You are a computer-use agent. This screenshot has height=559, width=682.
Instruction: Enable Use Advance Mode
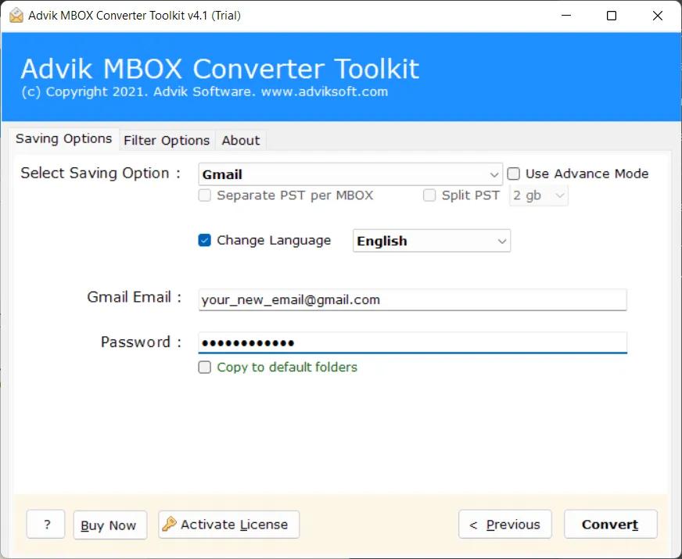[x=513, y=174]
